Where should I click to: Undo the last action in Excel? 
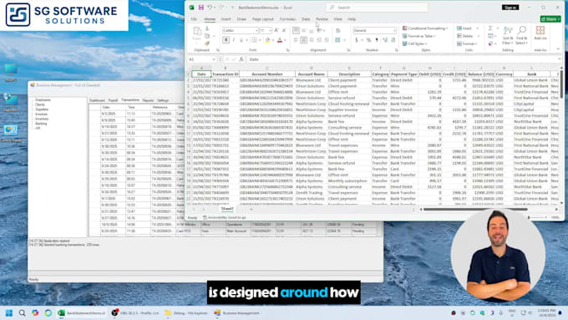click(210, 8)
